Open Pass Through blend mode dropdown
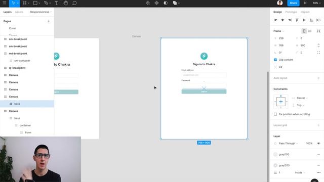324x182 pixels. 288,144
